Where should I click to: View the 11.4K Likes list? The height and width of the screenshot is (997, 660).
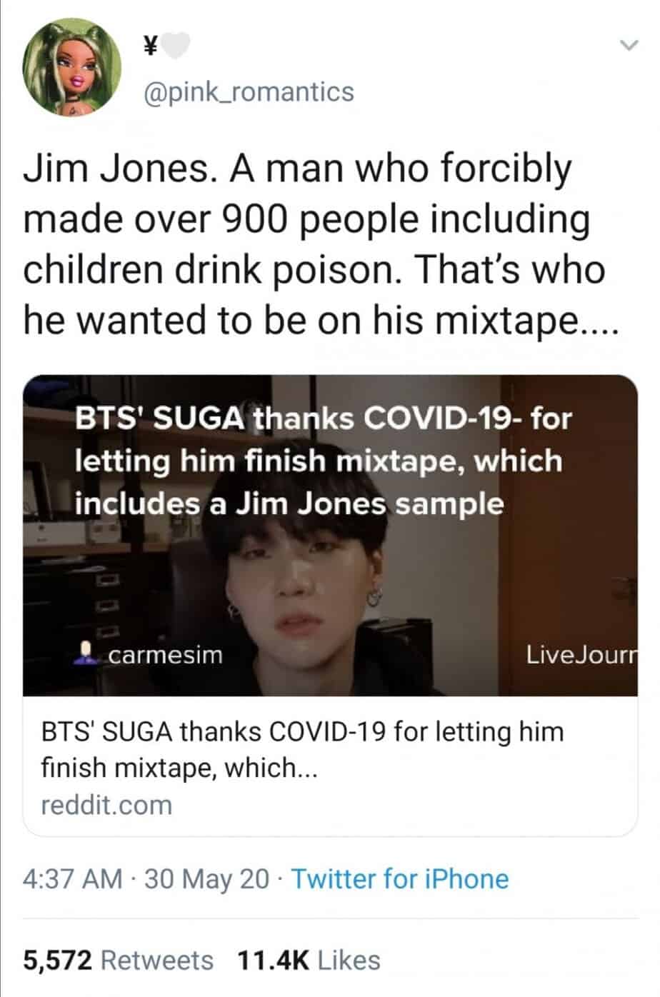coord(309,960)
